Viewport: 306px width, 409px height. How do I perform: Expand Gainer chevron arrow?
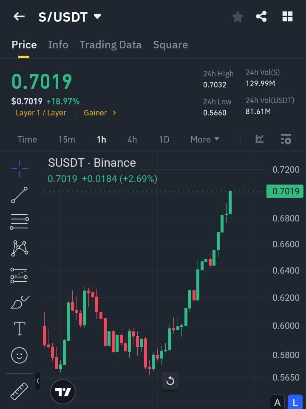114,113
